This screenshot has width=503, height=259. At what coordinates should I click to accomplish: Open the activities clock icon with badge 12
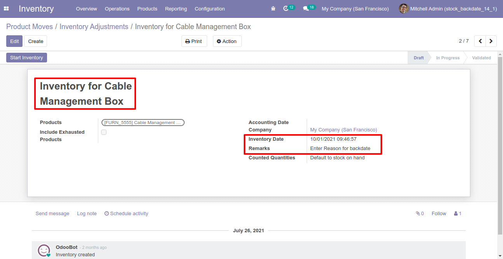tap(289, 8)
